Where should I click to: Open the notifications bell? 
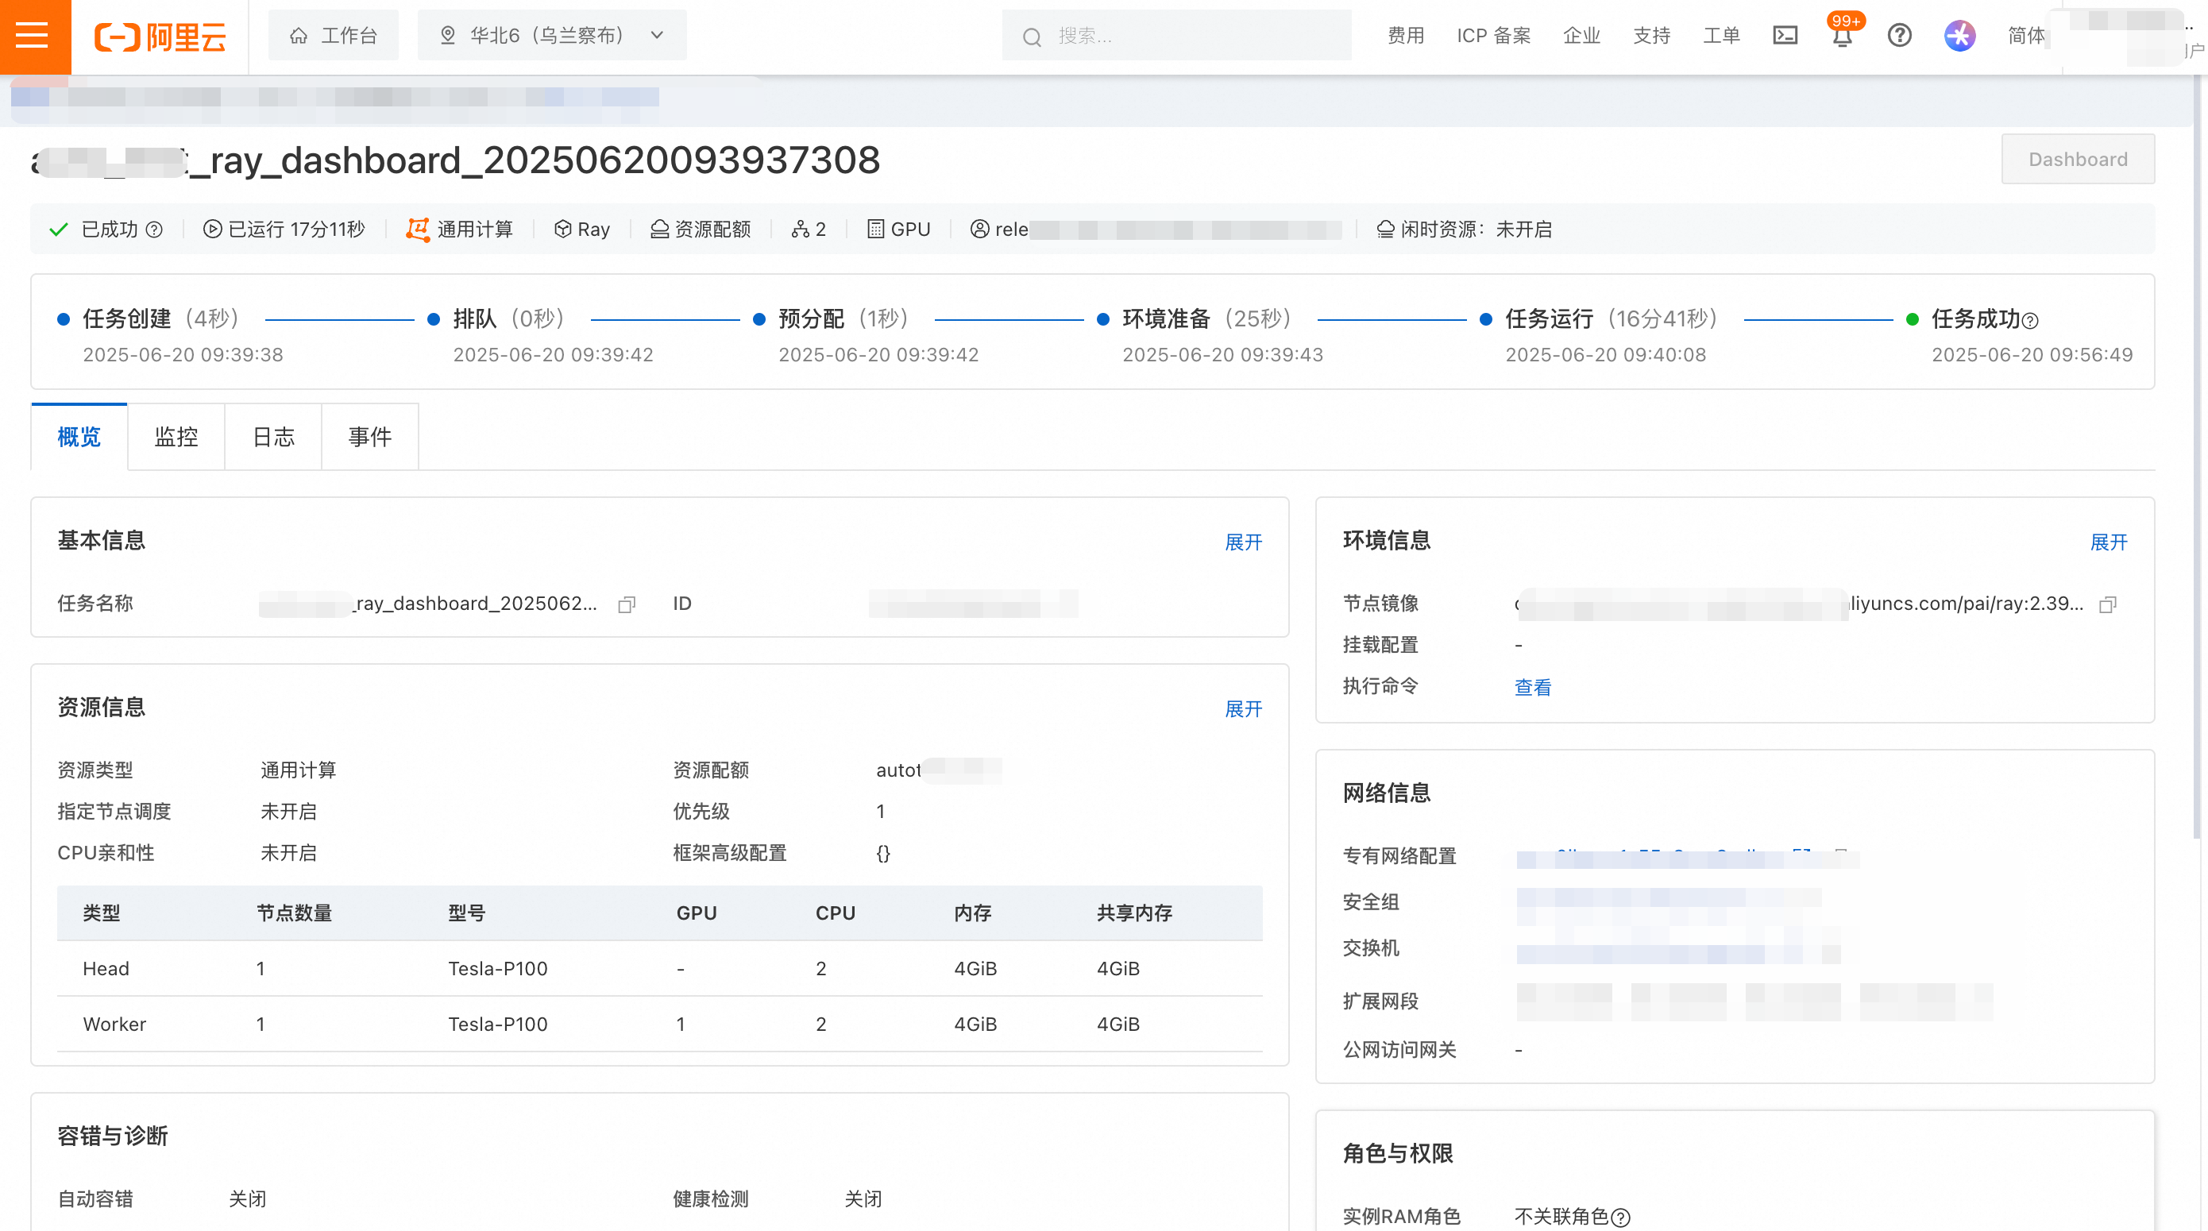pos(1842,36)
